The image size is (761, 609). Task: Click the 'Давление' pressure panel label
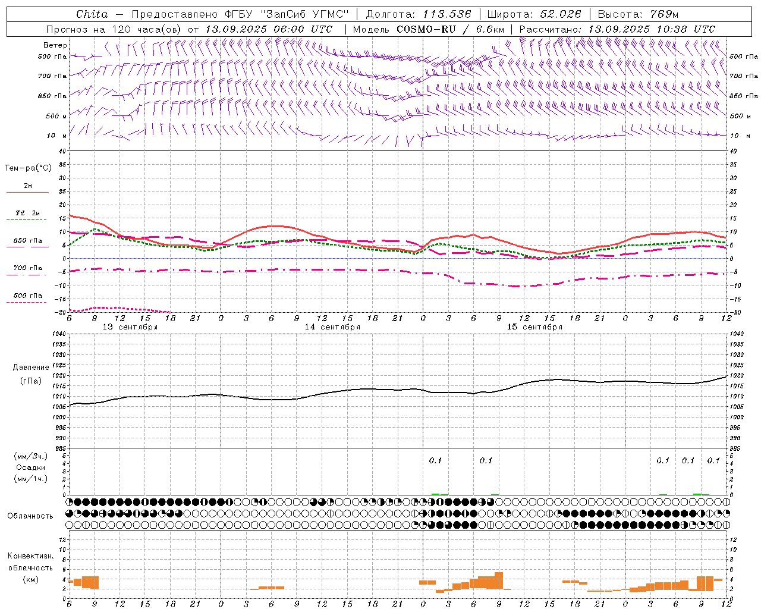pyautogui.click(x=31, y=367)
